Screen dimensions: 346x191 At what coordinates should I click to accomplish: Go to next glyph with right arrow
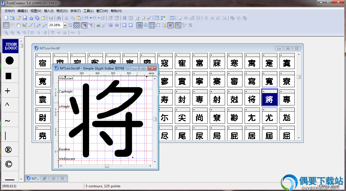131,25
